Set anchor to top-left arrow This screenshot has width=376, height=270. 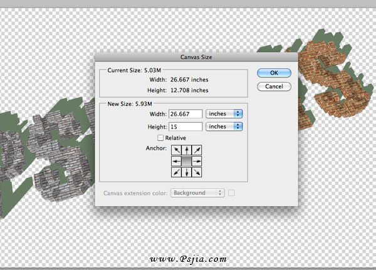[177, 150]
